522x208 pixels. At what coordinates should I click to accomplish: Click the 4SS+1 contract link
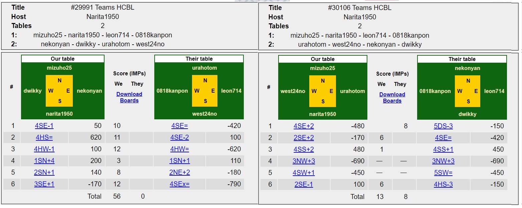[443, 150]
